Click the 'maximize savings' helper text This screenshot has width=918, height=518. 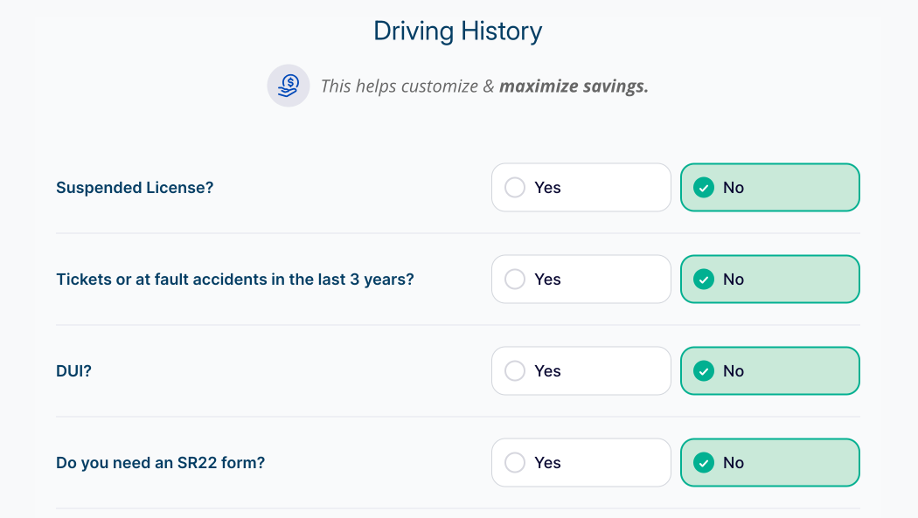[x=573, y=86]
